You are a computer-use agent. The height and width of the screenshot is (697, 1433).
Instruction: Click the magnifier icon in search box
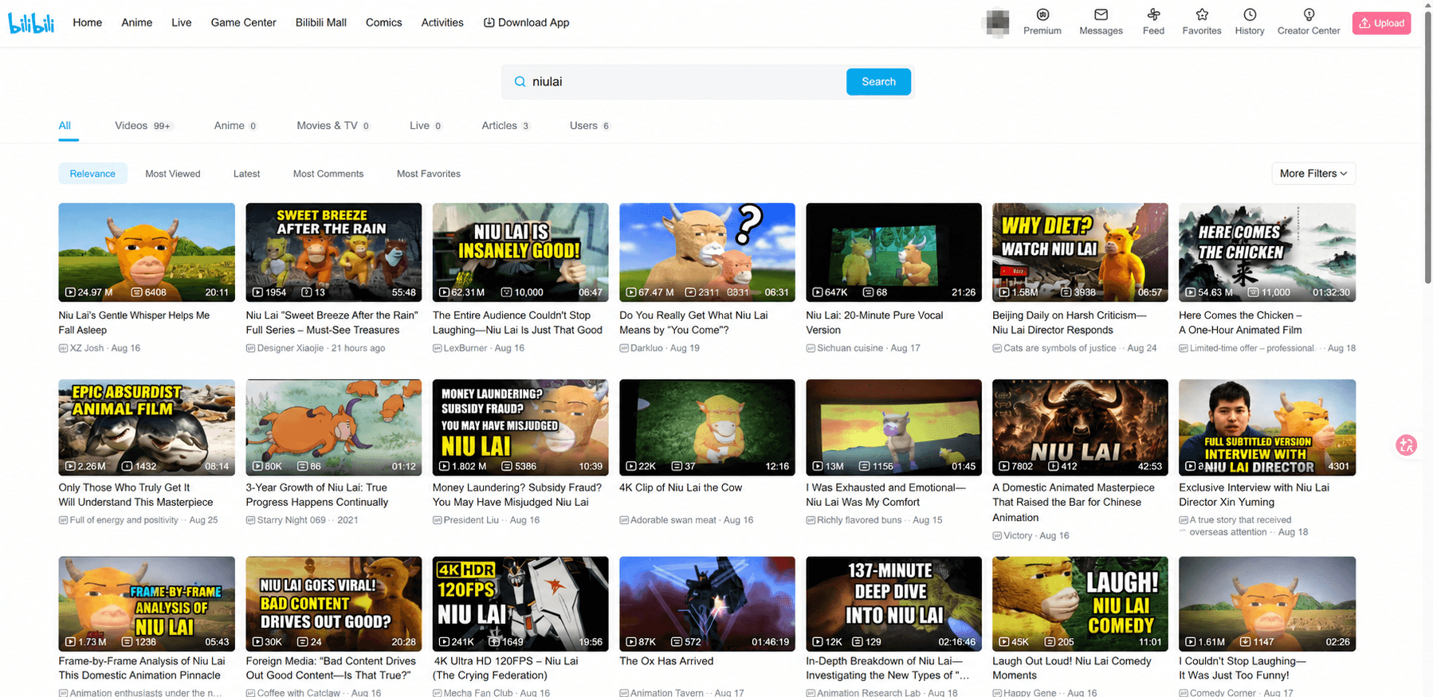pyautogui.click(x=520, y=82)
